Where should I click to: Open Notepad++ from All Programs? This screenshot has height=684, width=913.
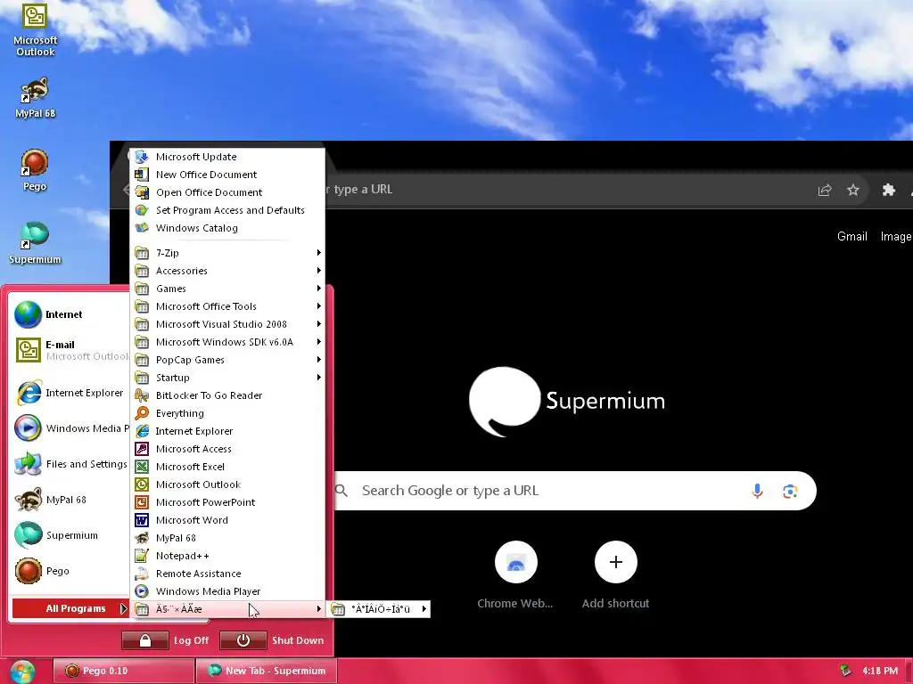(227, 556)
